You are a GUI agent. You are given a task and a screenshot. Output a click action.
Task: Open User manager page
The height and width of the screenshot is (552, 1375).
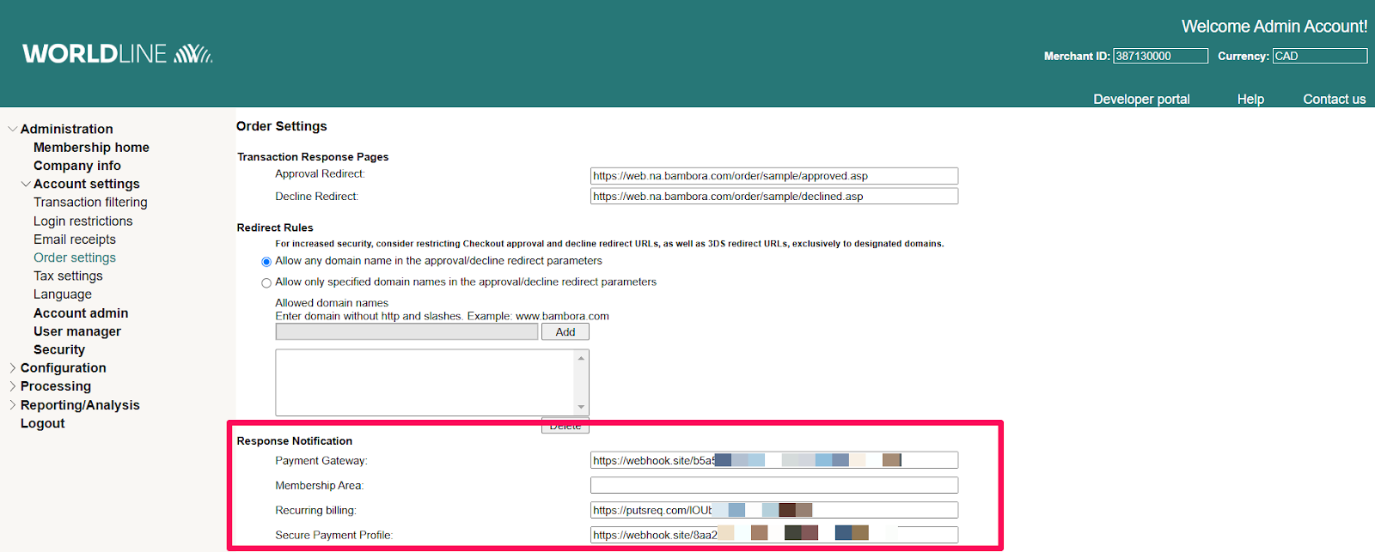(77, 331)
